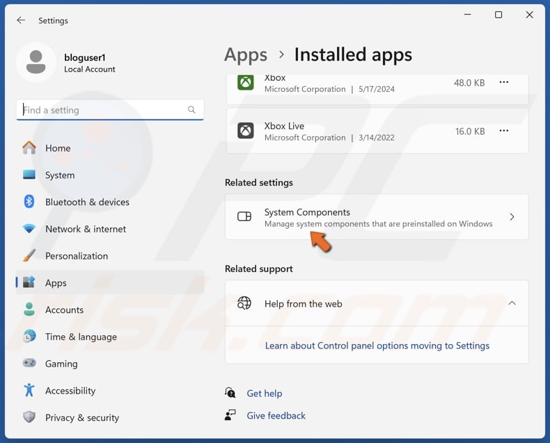550x443 pixels.
Task: Click the Xbox Live app icon
Action: click(x=245, y=131)
